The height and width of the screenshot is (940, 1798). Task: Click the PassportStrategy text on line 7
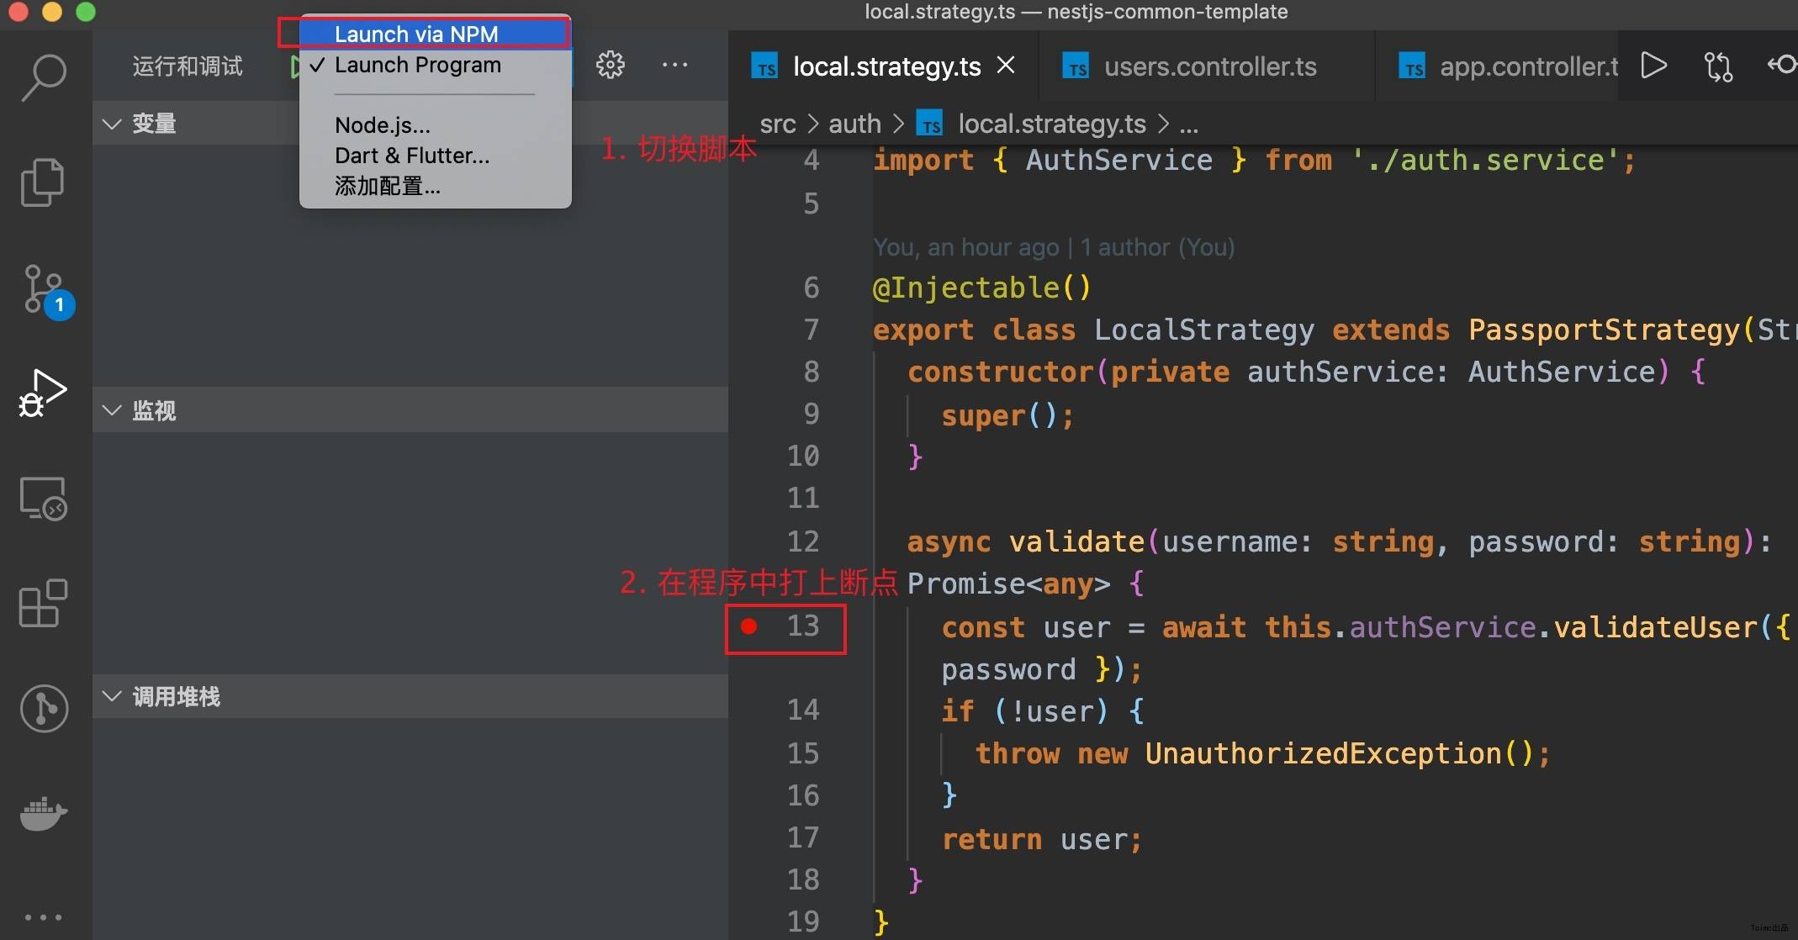[x=1604, y=330]
